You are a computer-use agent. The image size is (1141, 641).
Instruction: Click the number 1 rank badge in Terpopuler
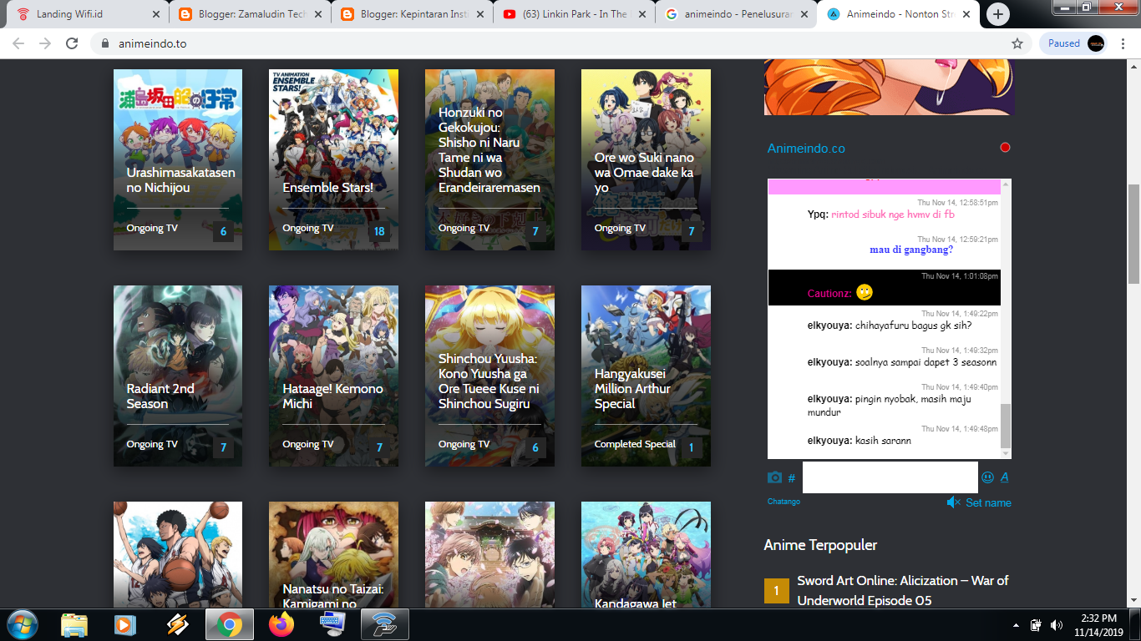[x=776, y=591]
